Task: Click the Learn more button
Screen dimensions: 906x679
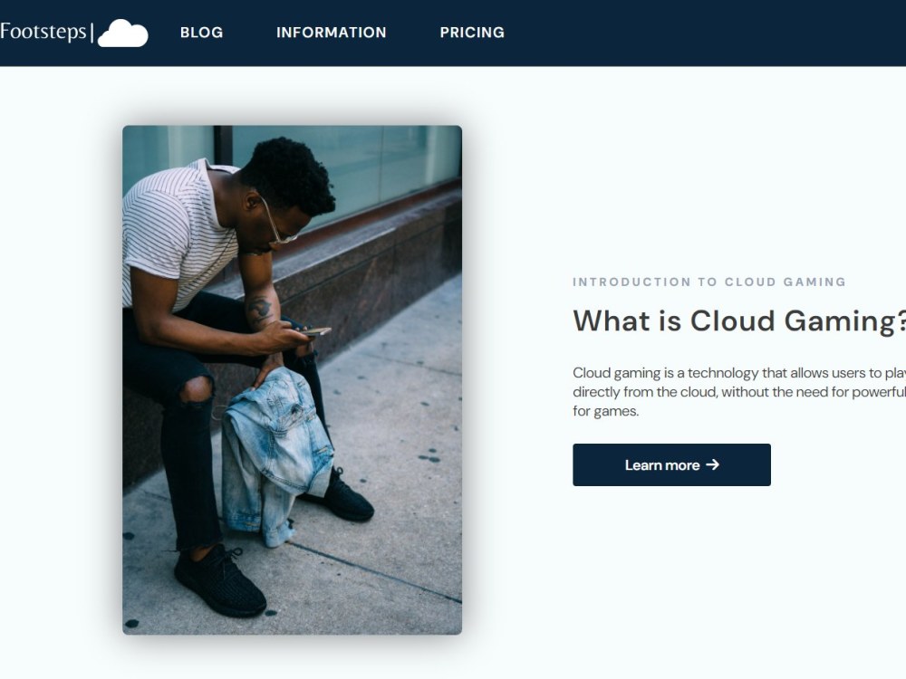Action: (x=671, y=464)
